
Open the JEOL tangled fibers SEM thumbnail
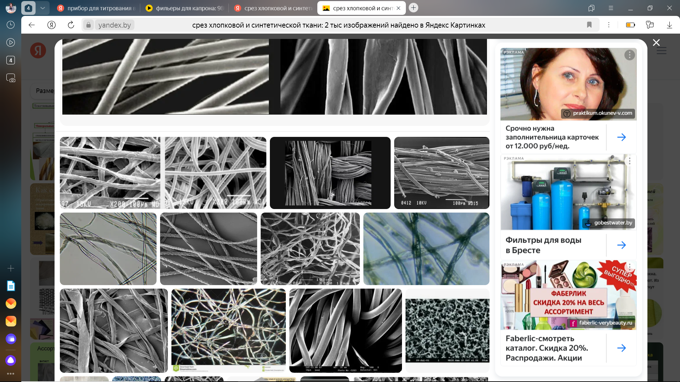(310, 249)
